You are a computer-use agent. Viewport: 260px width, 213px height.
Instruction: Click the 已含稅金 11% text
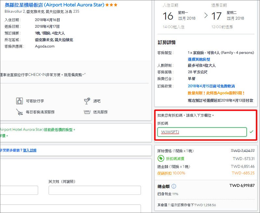168,194
